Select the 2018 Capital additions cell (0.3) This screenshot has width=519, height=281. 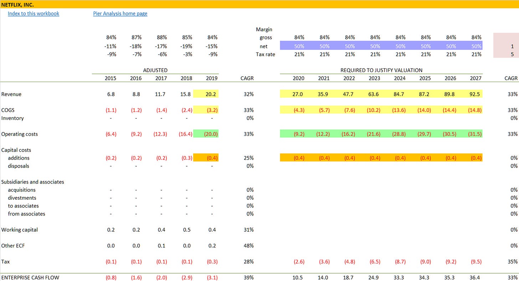[x=186, y=158]
